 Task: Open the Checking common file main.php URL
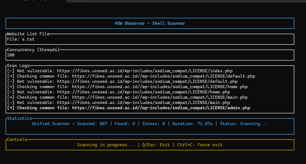[160, 97]
